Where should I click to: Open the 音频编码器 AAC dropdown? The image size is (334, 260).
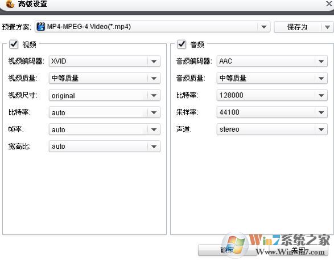pos(272,61)
